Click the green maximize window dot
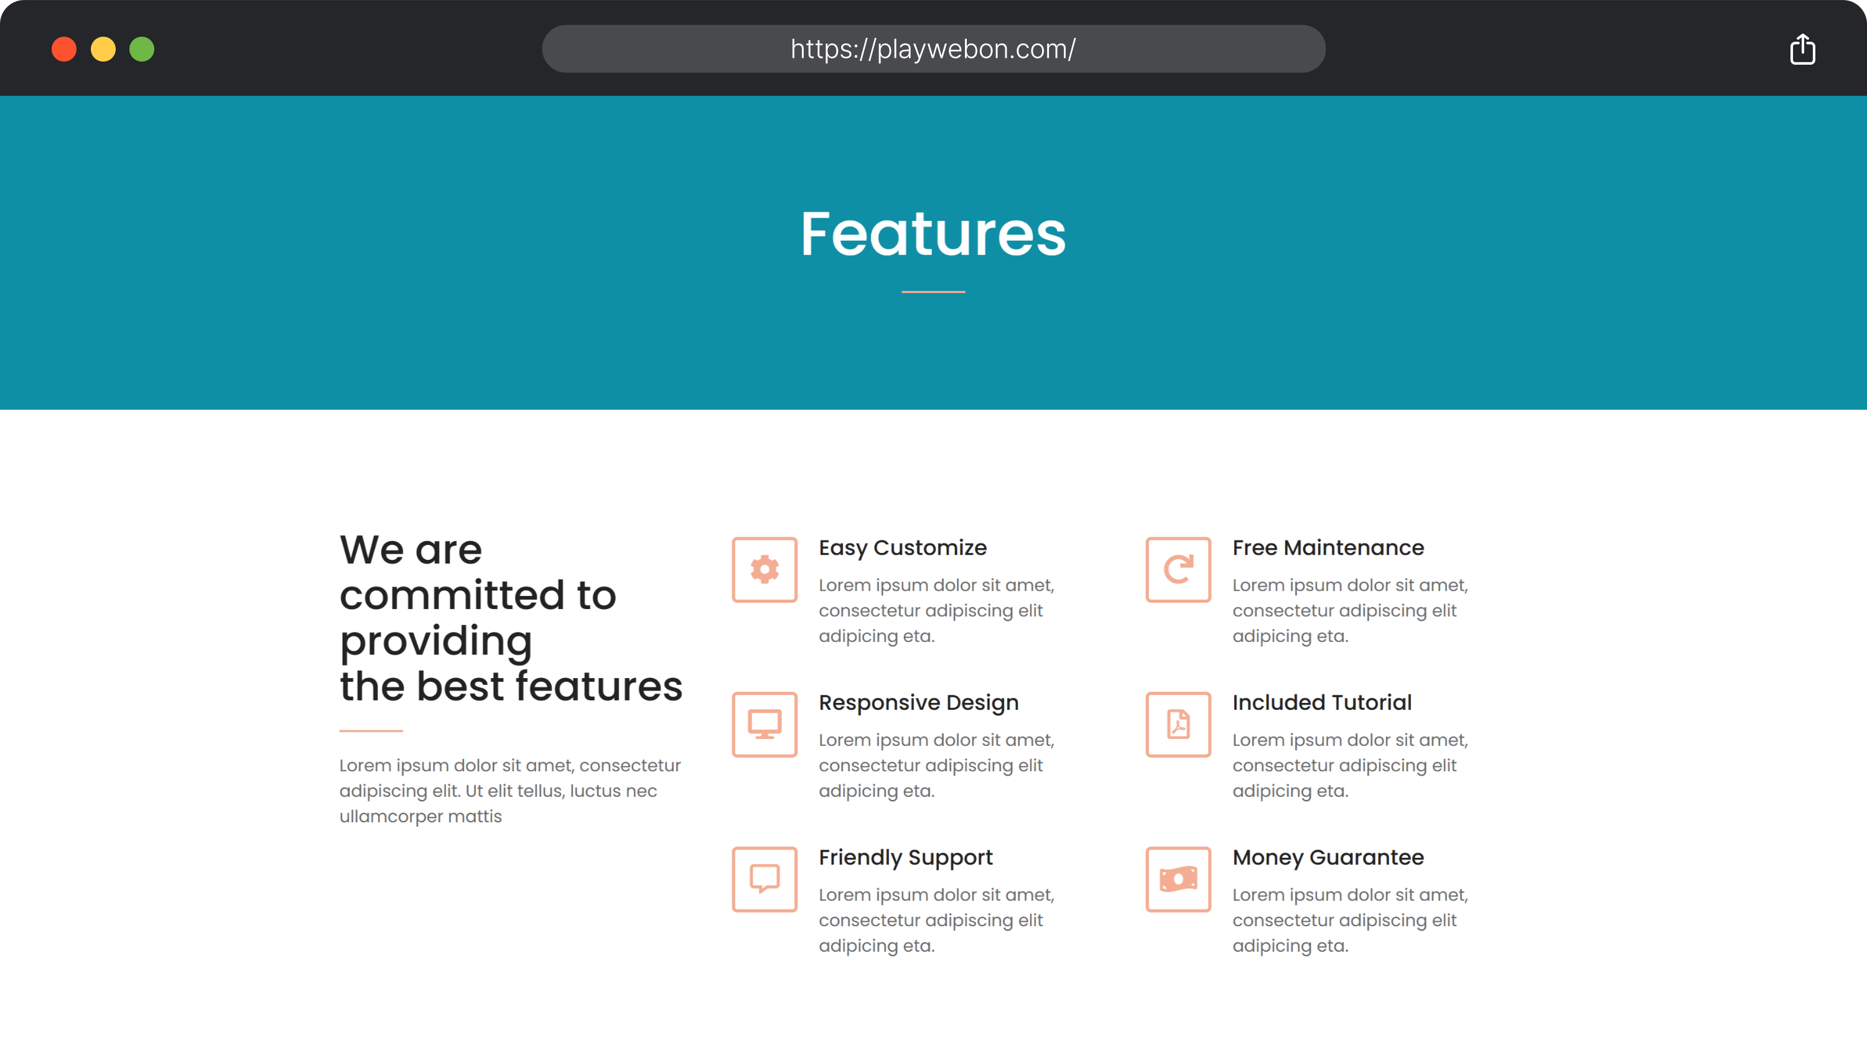1867x1050 pixels. [x=142, y=49]
